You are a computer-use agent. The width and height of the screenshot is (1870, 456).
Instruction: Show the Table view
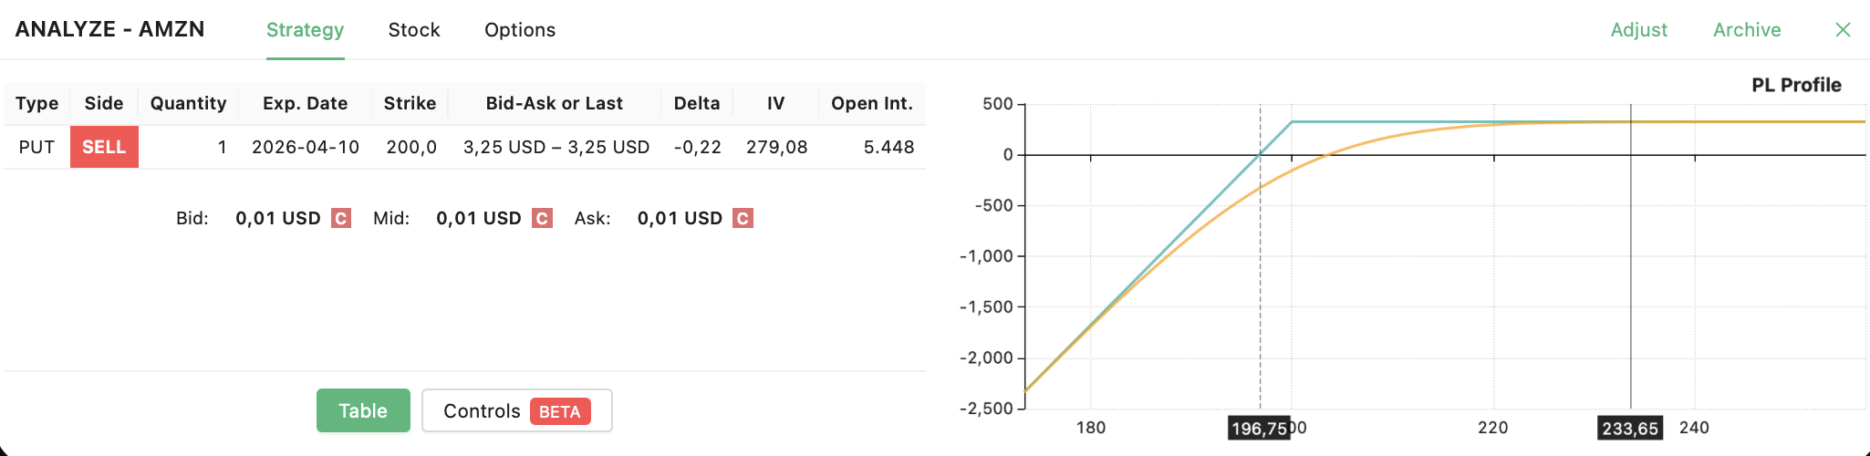[363, 410]
